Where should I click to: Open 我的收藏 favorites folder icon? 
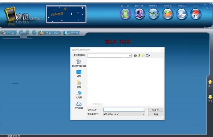(x=167, y=14)
